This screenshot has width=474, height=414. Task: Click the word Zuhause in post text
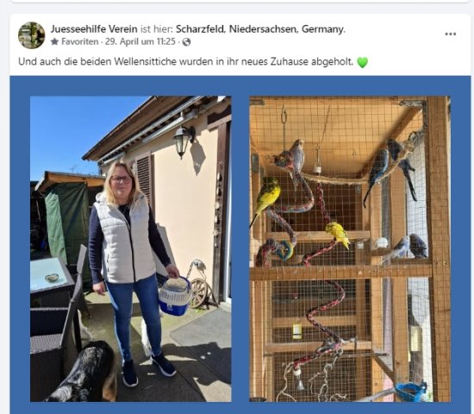point(289,62)
